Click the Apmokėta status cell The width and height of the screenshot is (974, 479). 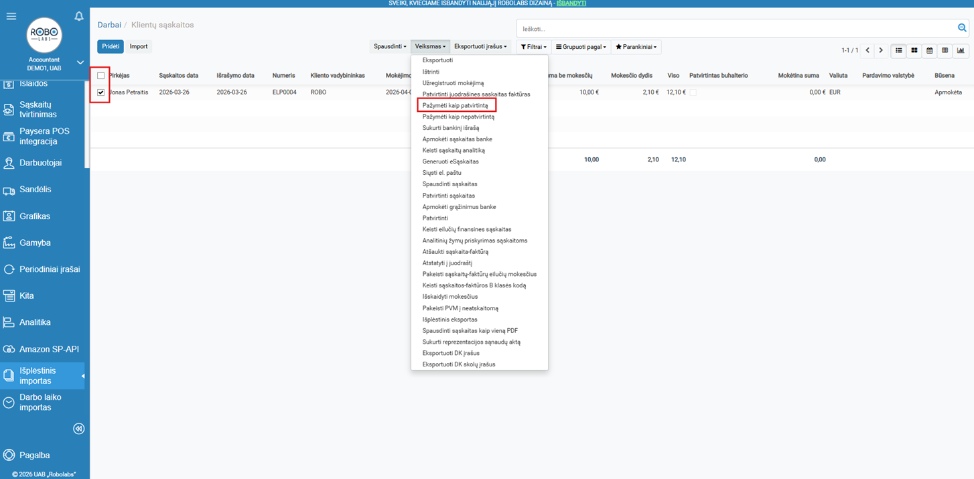[x=948, y=92]
